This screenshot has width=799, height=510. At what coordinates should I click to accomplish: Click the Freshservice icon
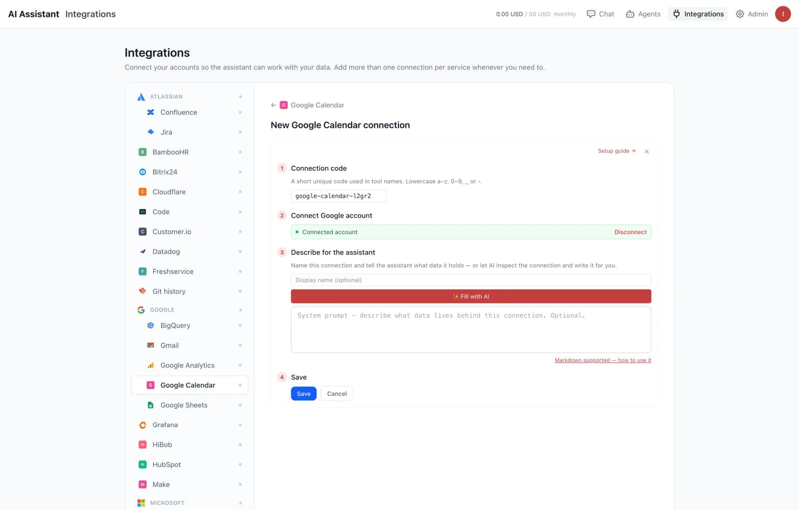(x=142, y=271)
